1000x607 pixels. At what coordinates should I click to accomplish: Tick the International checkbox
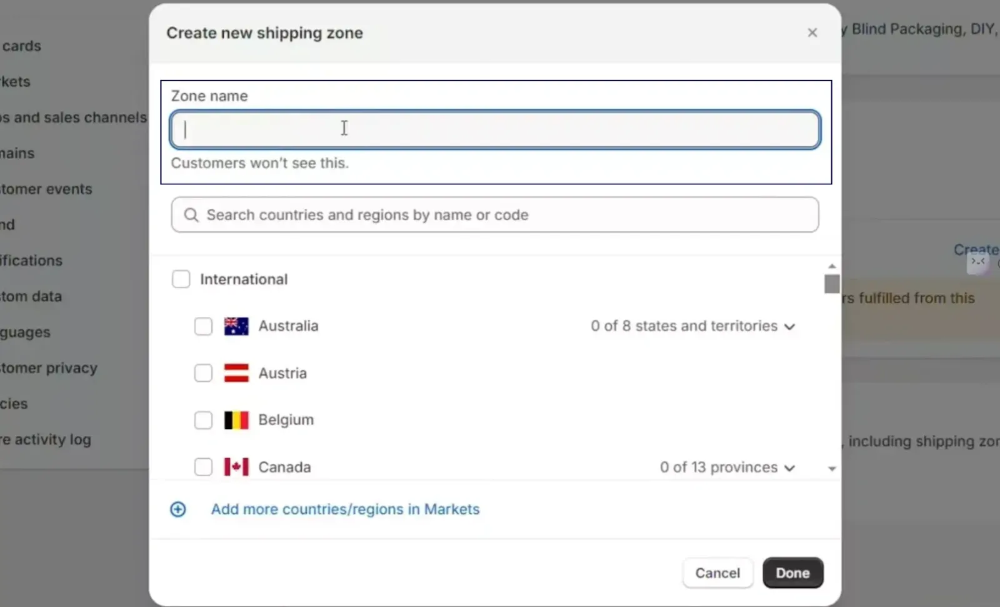tap(181, 279)
